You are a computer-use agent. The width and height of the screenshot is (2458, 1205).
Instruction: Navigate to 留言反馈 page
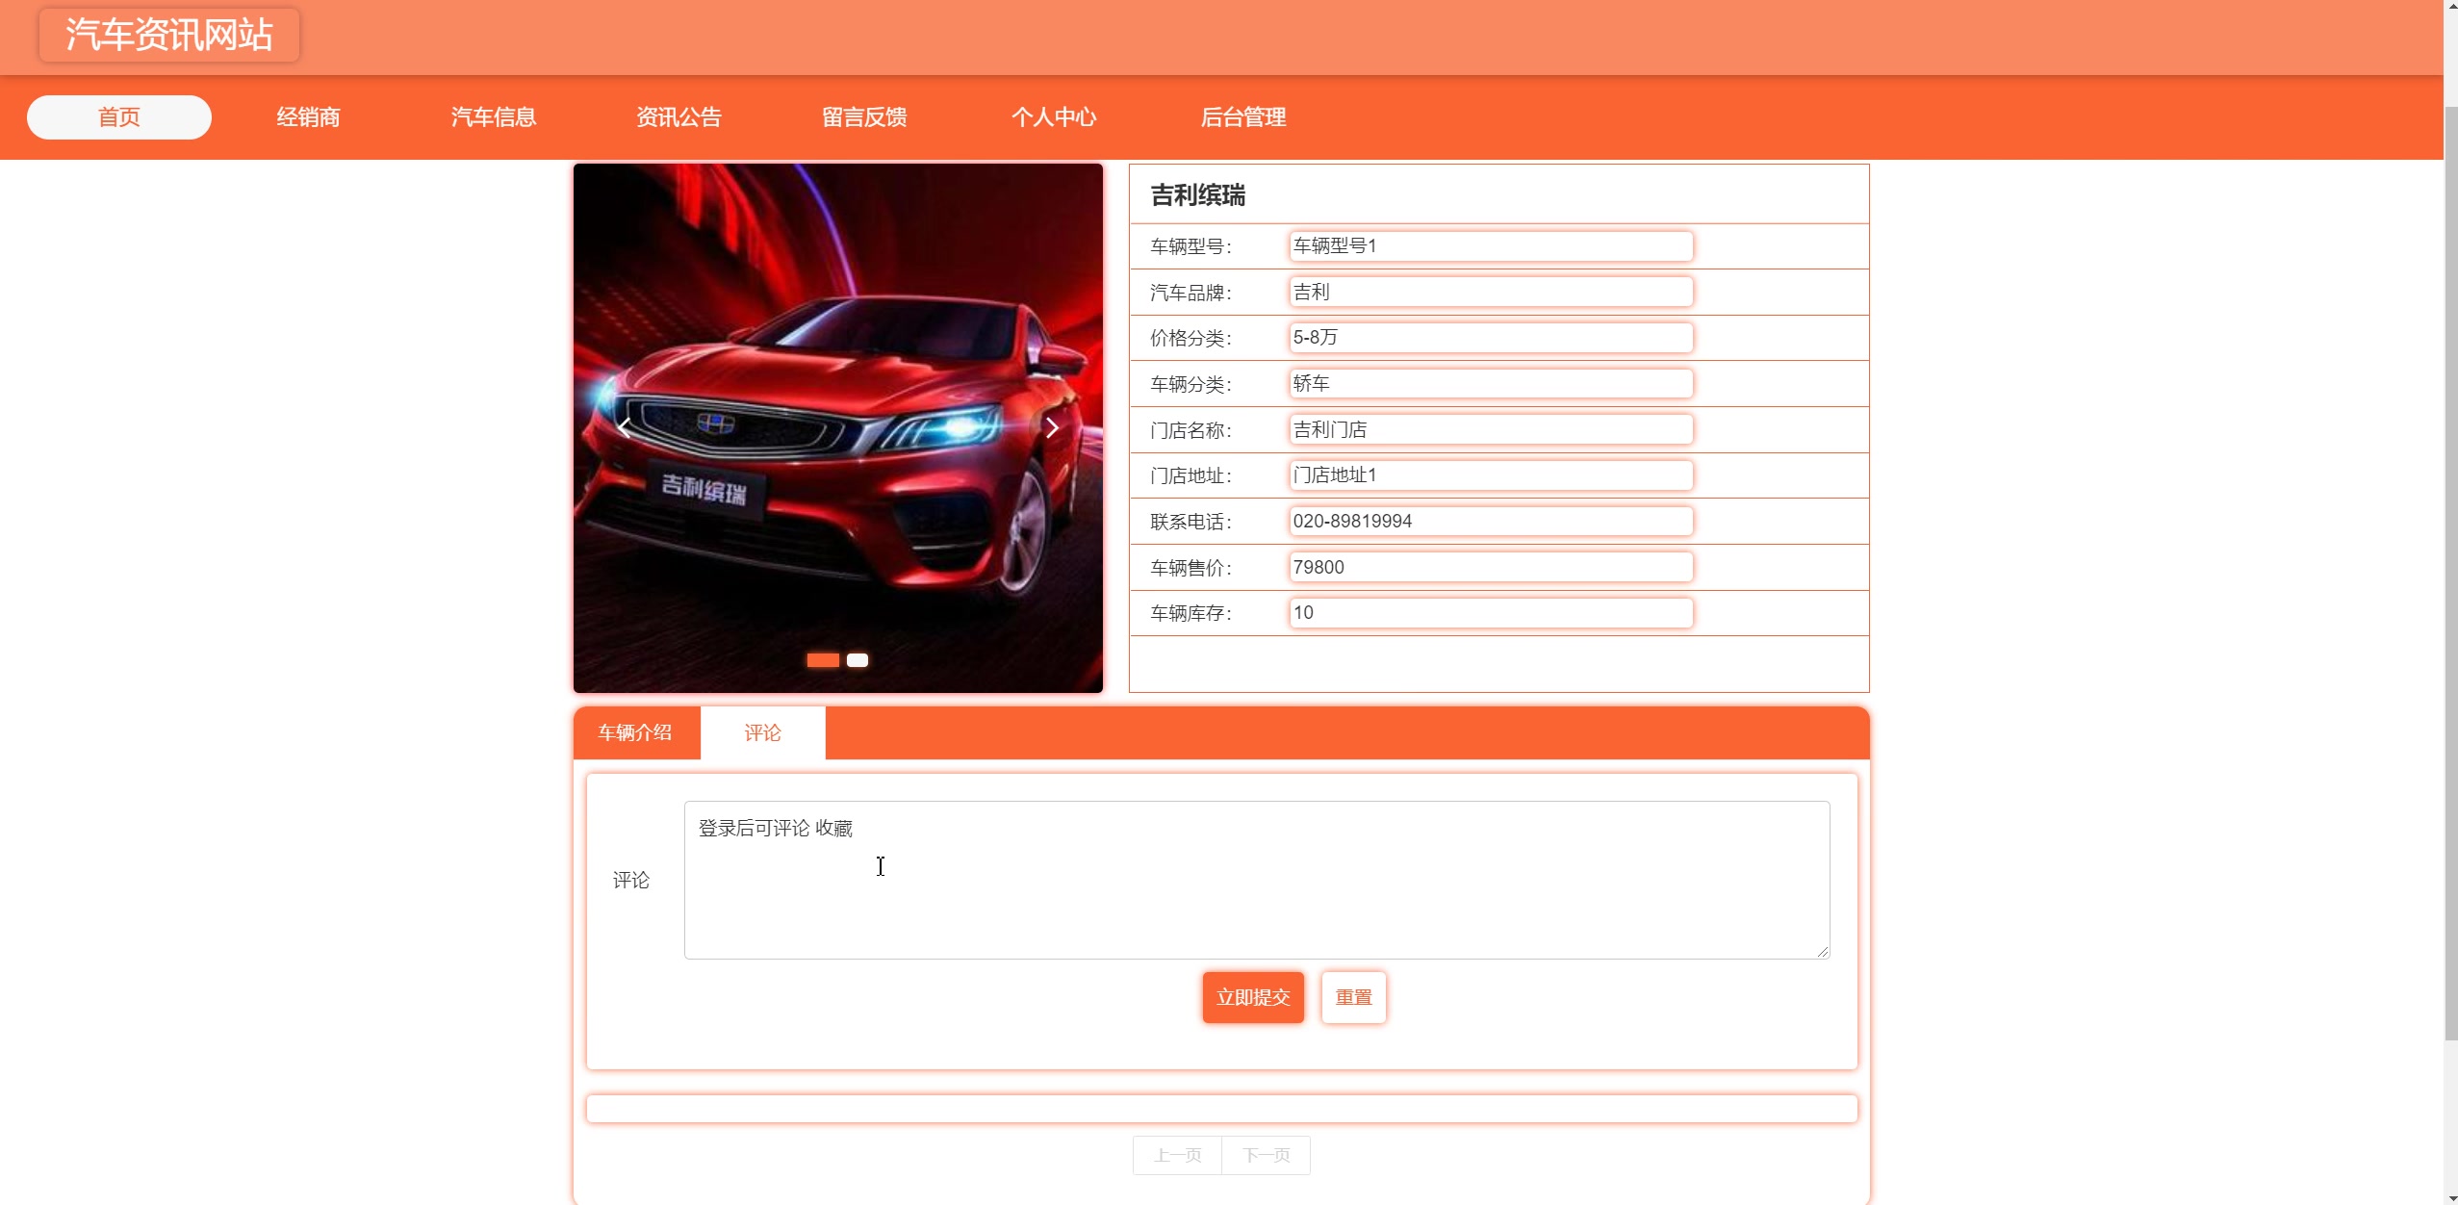[x=864, y=117]
